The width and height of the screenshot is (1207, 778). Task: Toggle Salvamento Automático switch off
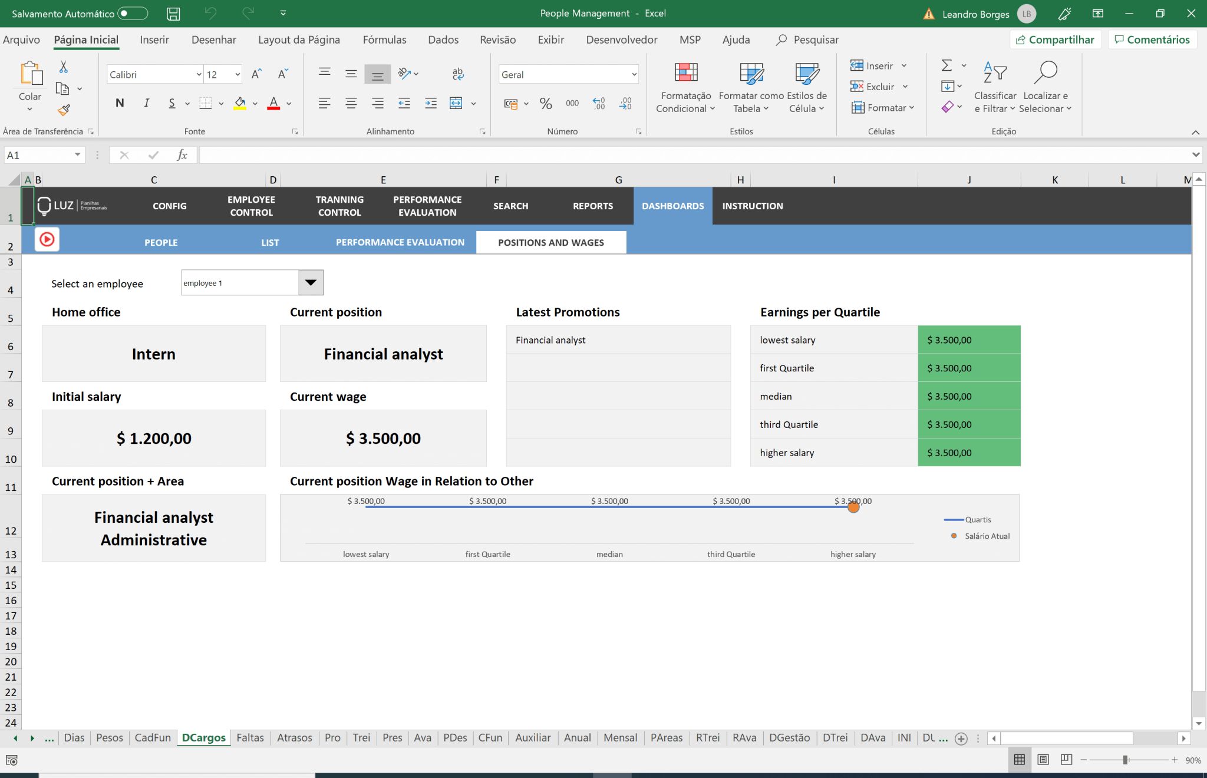(x=132, y=13)
